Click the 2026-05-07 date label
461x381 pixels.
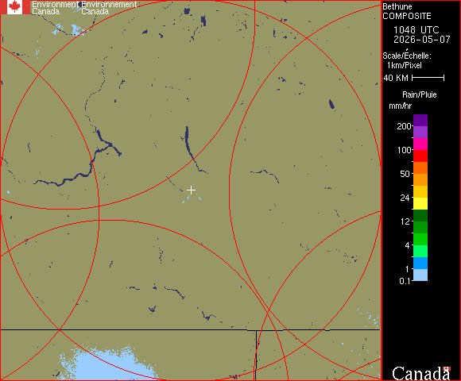point(422,40)
